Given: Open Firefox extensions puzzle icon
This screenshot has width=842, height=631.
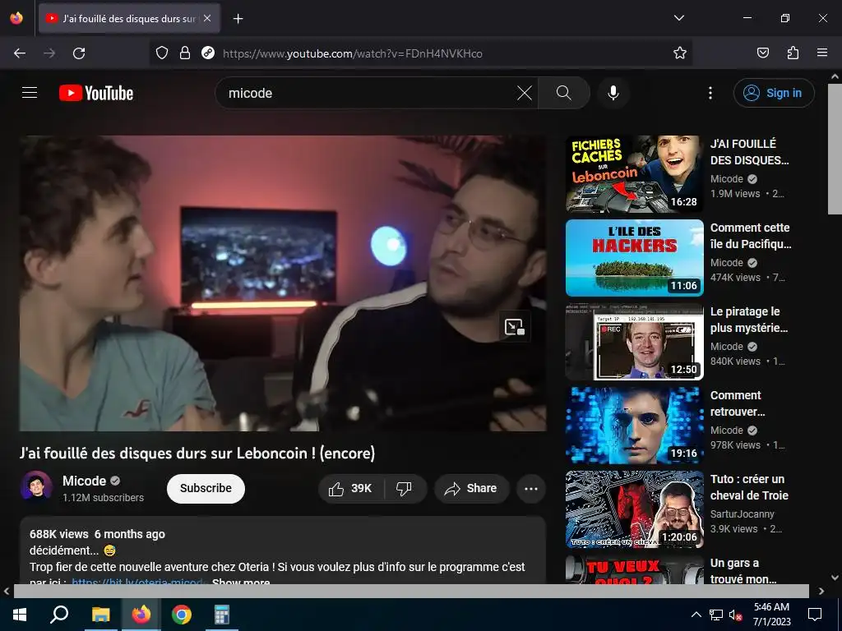Looking at the screenshot, I should pyautogui.click(x=793, y=53).
